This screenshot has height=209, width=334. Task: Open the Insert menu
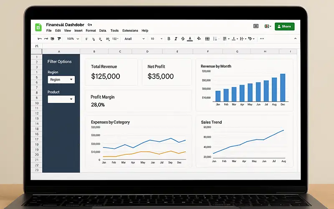78,31
